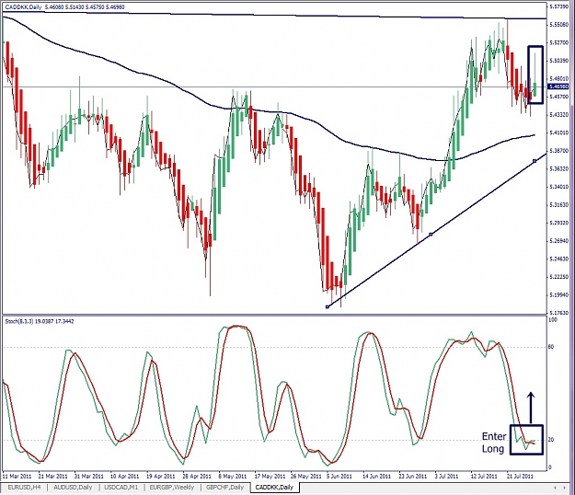
Task: Click the 5.41010 price axis value
Action: [x=559, y=132]
